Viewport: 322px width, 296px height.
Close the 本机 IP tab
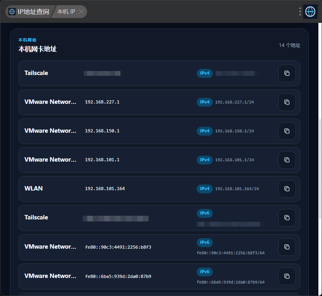(x=82, y=12)
